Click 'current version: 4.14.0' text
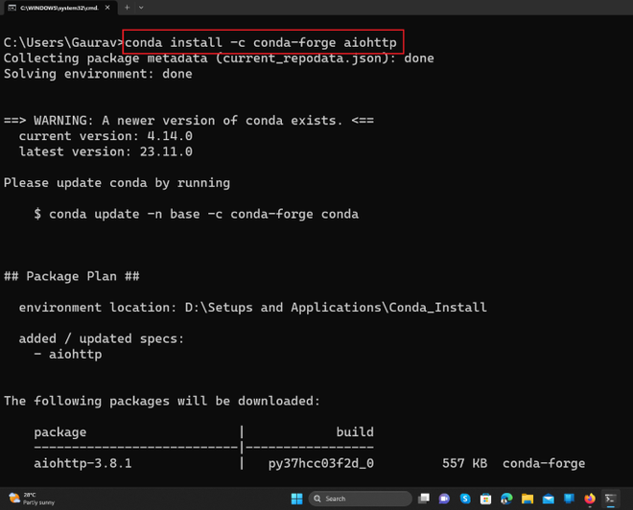Image resolution: width=633 pixels, height=510 pixels. [105, 136]
